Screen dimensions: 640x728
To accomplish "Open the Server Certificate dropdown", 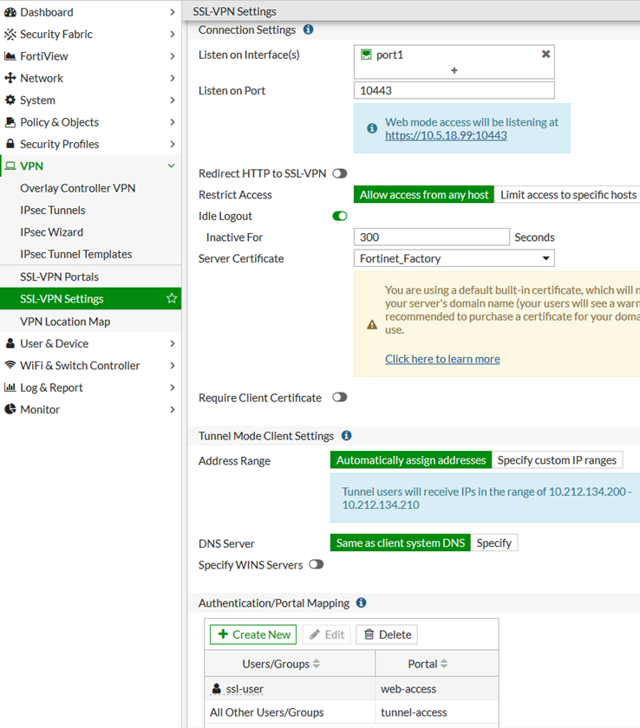I will [454, 258].
